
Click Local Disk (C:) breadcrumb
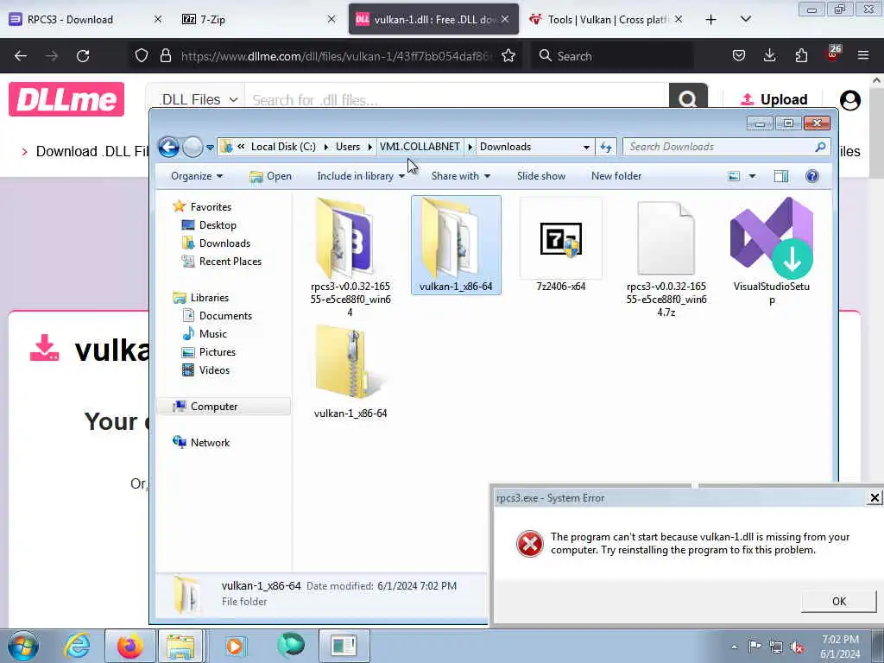coord(283,147)
